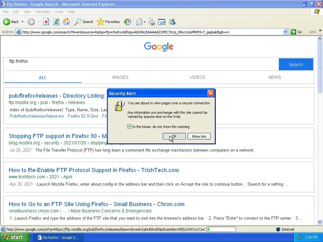Go to the Home page icon
Viewport: 323px width, 242px height.
[66, 22]
